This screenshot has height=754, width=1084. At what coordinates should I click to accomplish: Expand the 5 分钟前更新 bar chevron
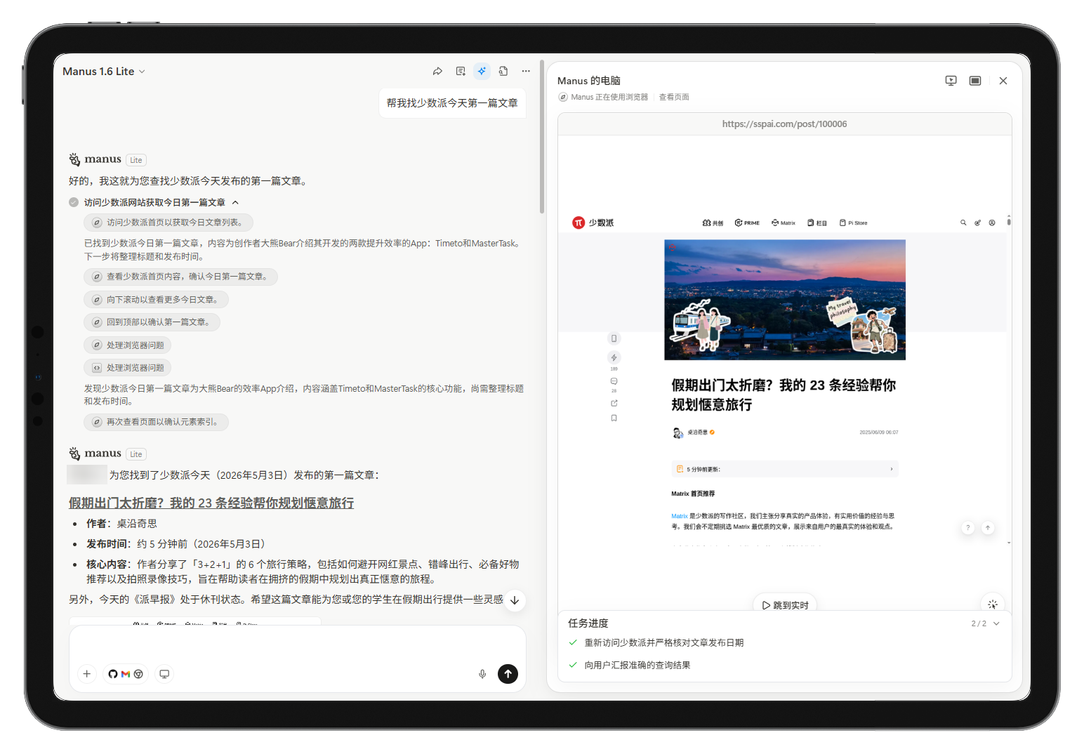point(892,469)
